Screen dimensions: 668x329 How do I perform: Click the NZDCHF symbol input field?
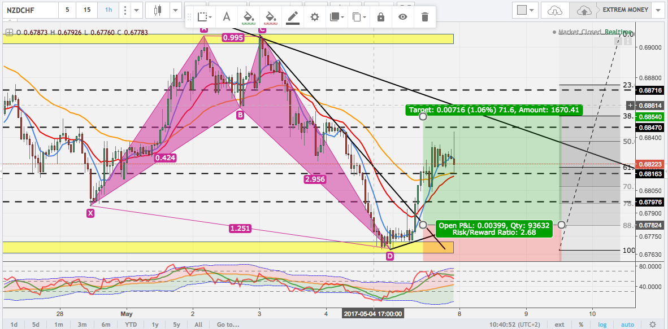[27, 10]
